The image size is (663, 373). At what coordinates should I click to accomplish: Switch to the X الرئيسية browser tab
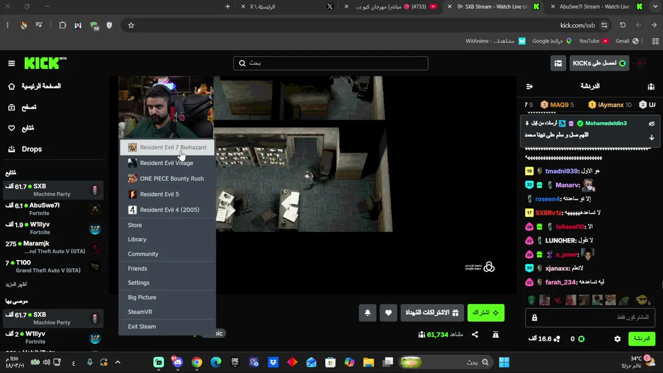287,7
